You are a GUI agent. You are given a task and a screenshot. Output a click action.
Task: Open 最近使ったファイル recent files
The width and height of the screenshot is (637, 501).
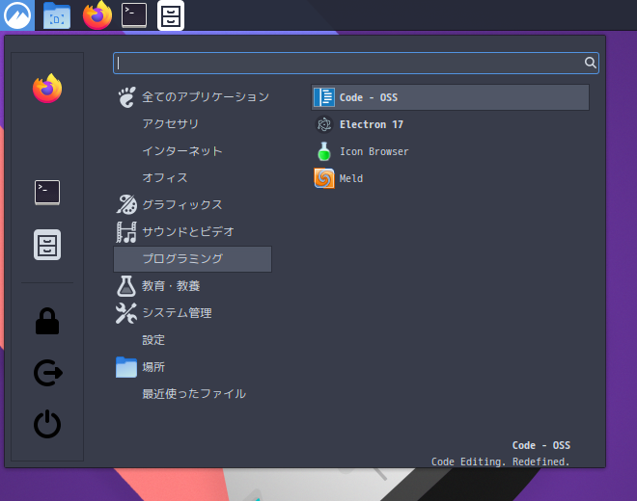(193, 394)
